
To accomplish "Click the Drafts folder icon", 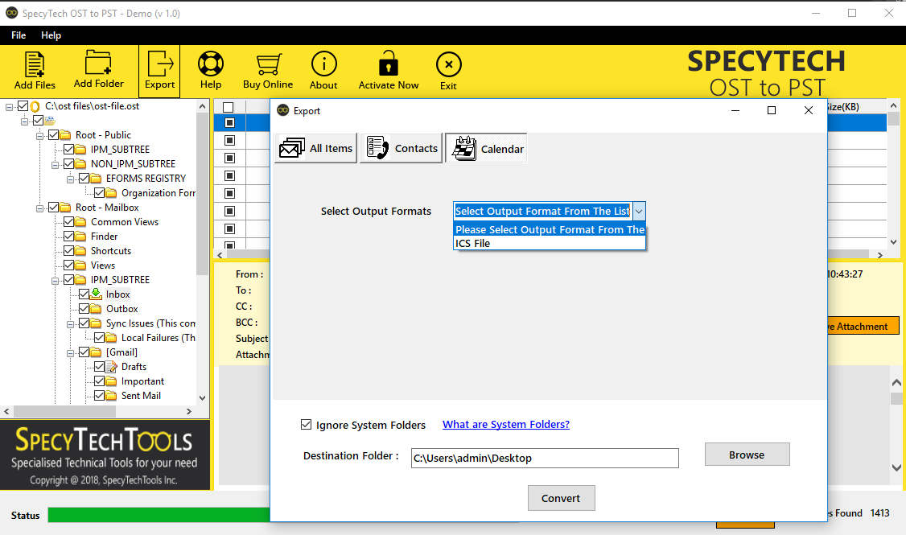I will pos(112,367).
